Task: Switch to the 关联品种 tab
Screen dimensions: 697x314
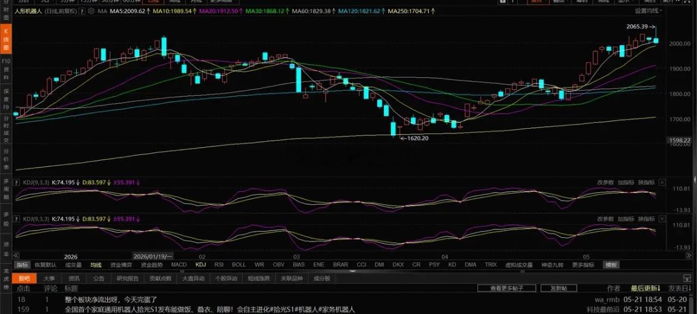Action: [292, 278]
